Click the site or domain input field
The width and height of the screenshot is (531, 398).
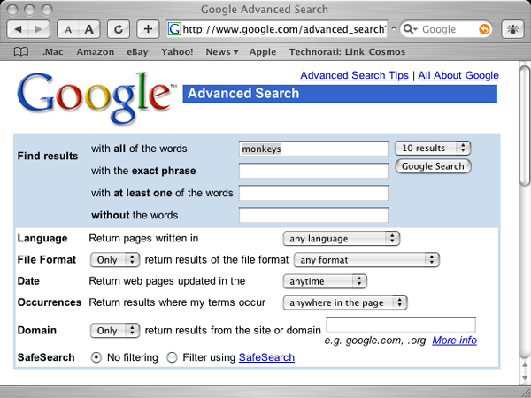[401, 325]
